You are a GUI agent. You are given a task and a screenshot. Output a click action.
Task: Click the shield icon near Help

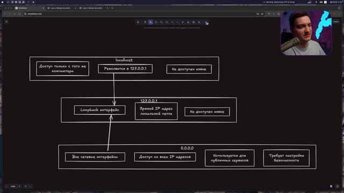coord(331,187)
